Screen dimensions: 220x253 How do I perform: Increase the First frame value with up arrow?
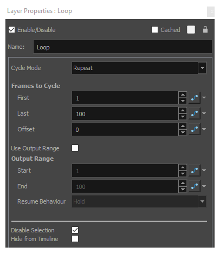pos(183,94)
